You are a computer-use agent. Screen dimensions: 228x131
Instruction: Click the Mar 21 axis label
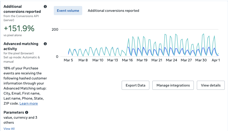[x=157, y=60]
